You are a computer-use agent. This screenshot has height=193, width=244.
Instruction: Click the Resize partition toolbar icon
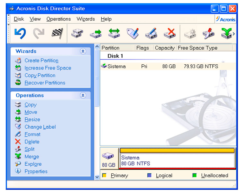114,33
